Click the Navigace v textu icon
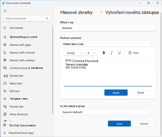The width and height of the screenshot is (162, 137). coord(5,99)
